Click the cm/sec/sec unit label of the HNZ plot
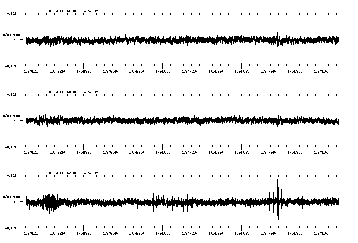Screen dimensions: 358x243 point(11,197)
